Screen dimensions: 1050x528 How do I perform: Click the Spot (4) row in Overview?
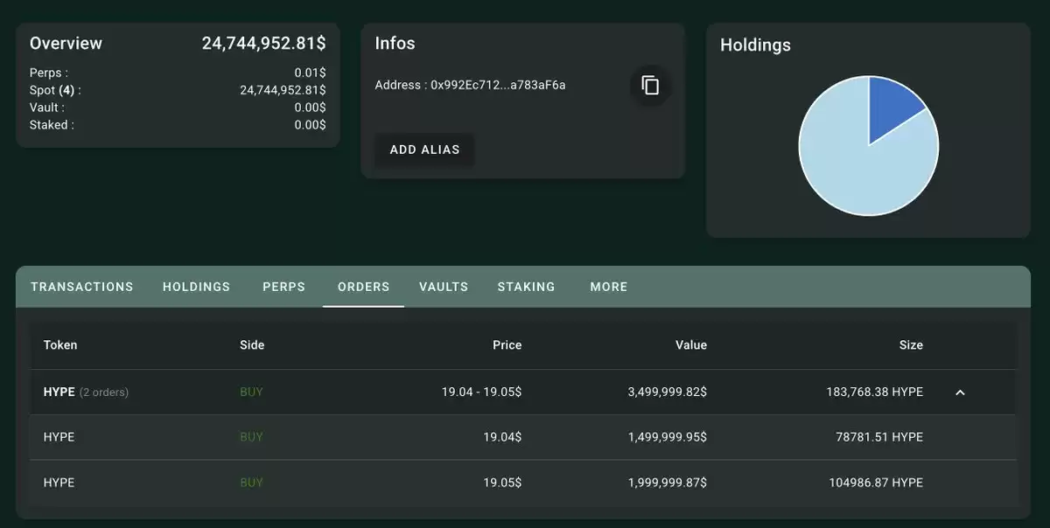pos(178,90)
